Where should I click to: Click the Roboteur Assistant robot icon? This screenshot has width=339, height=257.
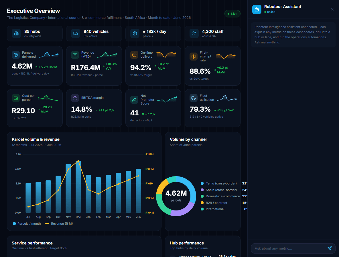coord(257,9)
